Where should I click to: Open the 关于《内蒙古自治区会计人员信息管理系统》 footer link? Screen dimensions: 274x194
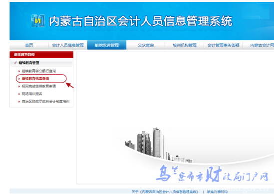click(165, 192)
